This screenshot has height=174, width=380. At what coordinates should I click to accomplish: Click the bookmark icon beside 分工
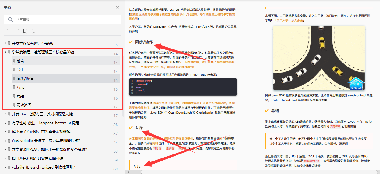pos(14,70)
